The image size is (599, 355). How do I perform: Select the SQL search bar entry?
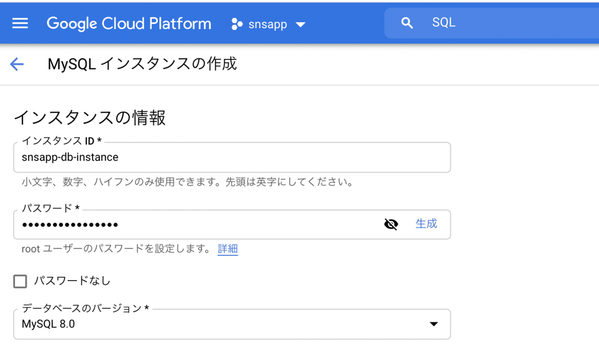coord(444,22)
